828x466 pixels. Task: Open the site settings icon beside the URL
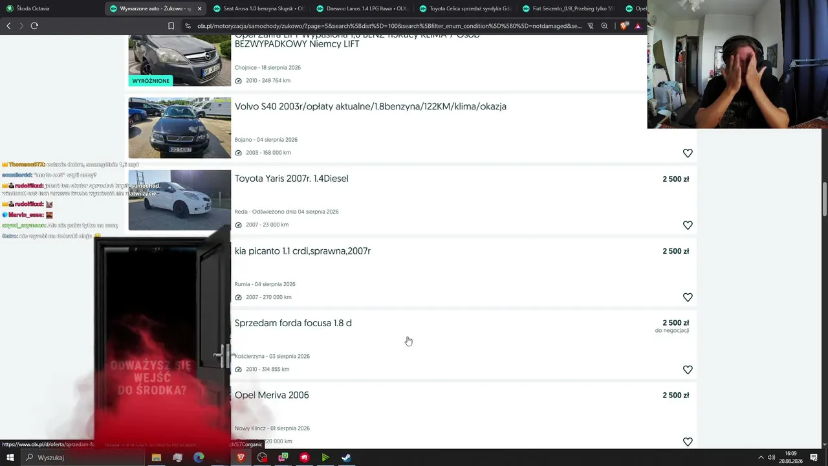[188, 26]
